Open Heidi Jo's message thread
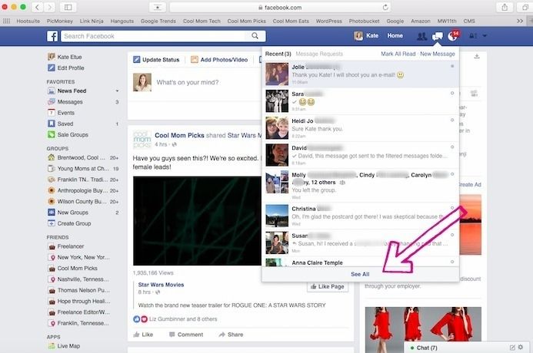This screenshot has width=533, height=353. [x=360, y=128]
